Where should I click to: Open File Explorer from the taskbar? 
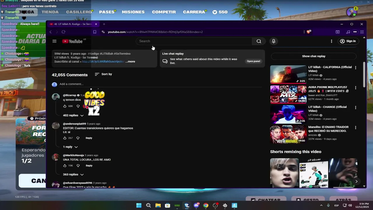pos(158,205)
